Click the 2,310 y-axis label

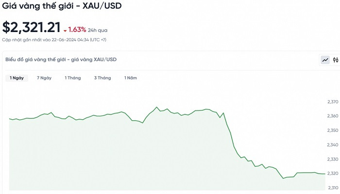(332, 187)
